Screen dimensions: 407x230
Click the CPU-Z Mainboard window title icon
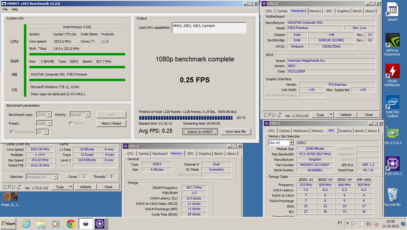click(x=264, y=4)
